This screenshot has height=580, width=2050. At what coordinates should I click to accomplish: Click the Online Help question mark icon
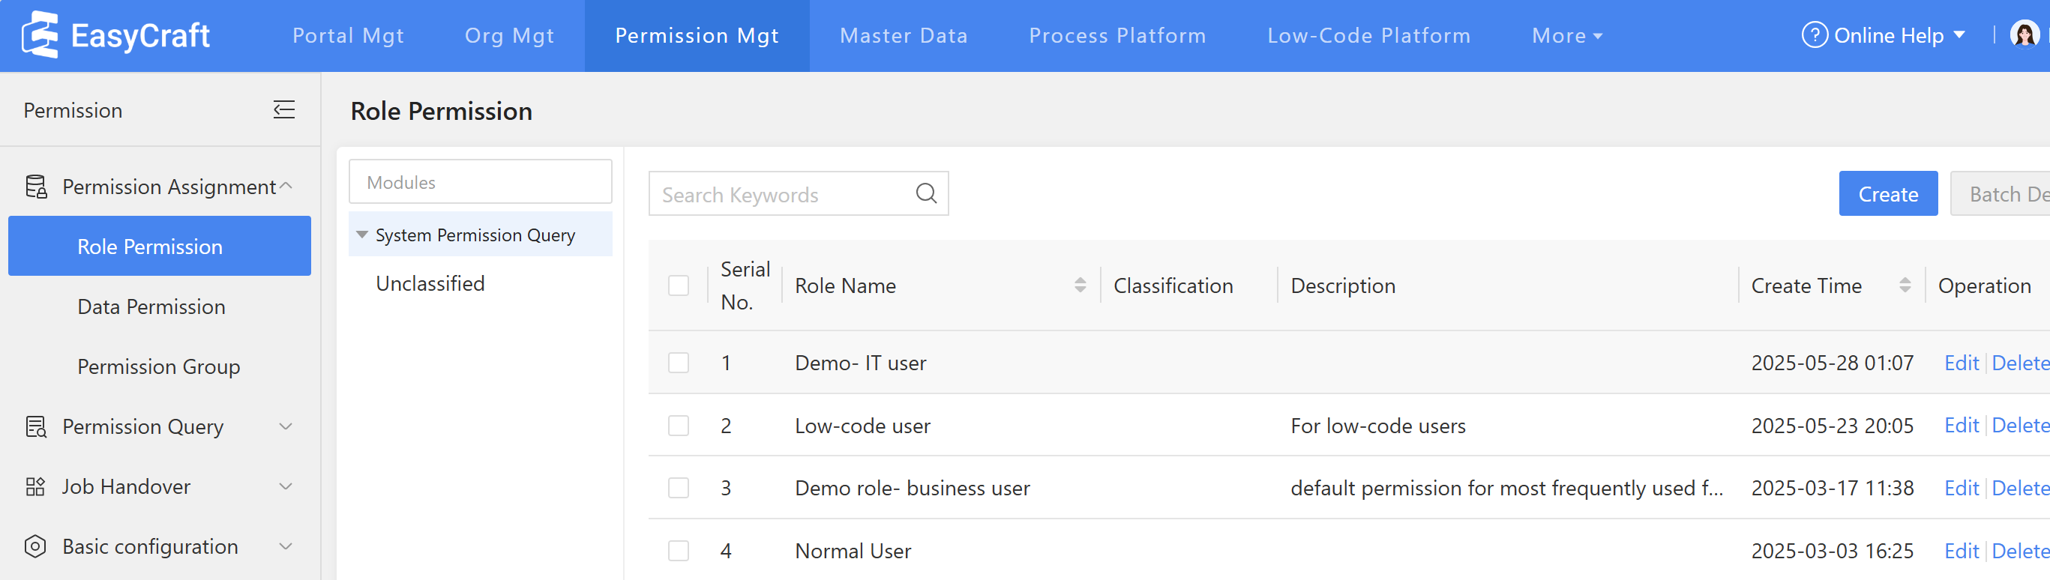[x=1814, y=35]
